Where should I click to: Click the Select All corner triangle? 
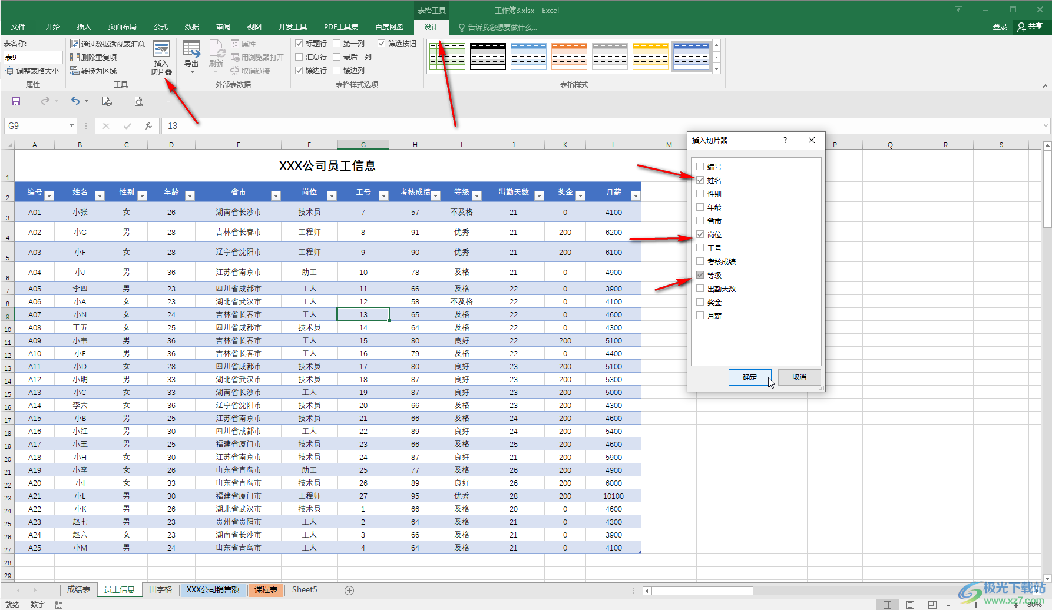pos(9,144)
